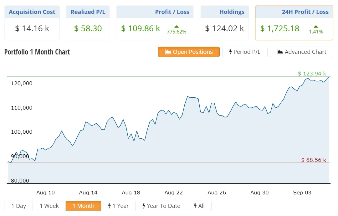Image resolution: width=338 pixels, height=216 pixels.
Task: Show the Period P/L chart
Action: point(245,52)
